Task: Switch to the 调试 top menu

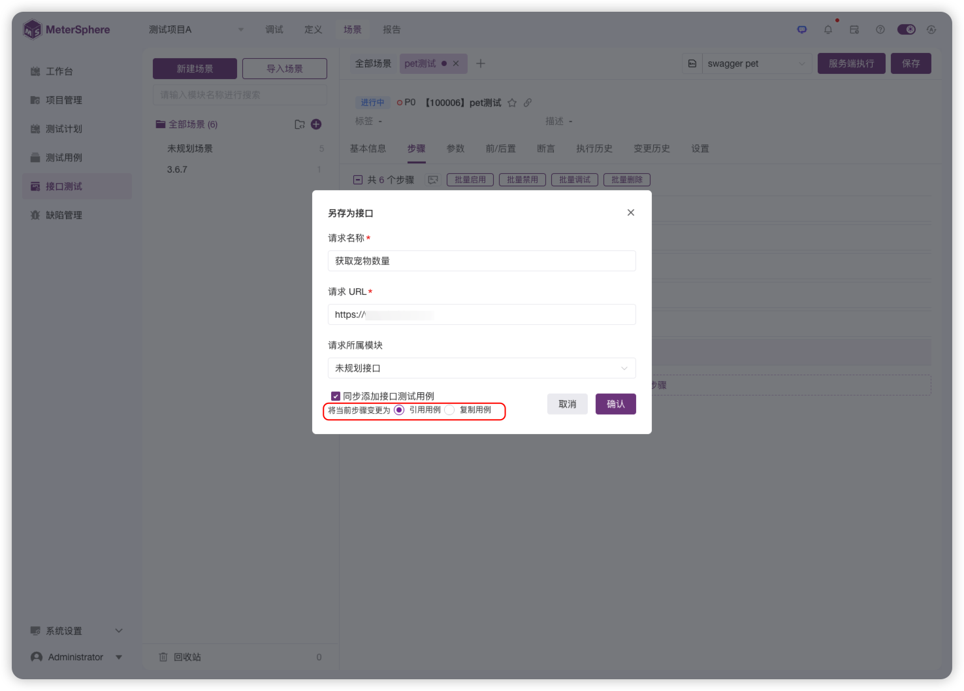Action: pos(274,29)
